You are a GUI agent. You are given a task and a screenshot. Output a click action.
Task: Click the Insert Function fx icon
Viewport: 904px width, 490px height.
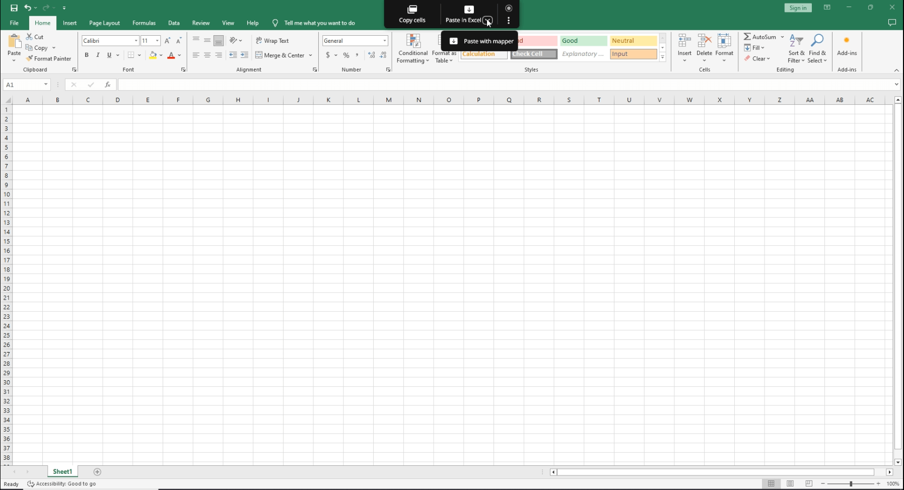click(107, 85)
